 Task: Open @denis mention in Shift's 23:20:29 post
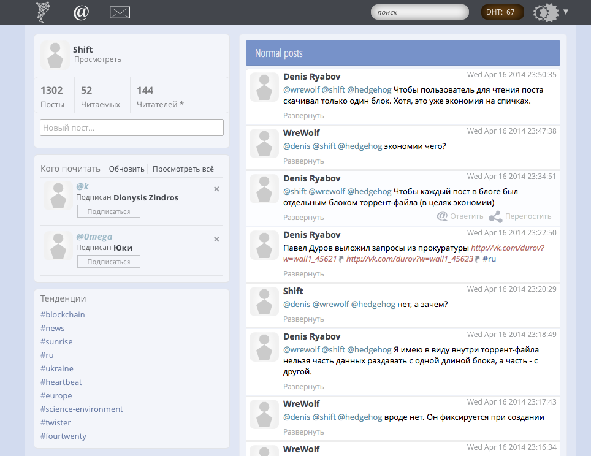tap(297, 305)
